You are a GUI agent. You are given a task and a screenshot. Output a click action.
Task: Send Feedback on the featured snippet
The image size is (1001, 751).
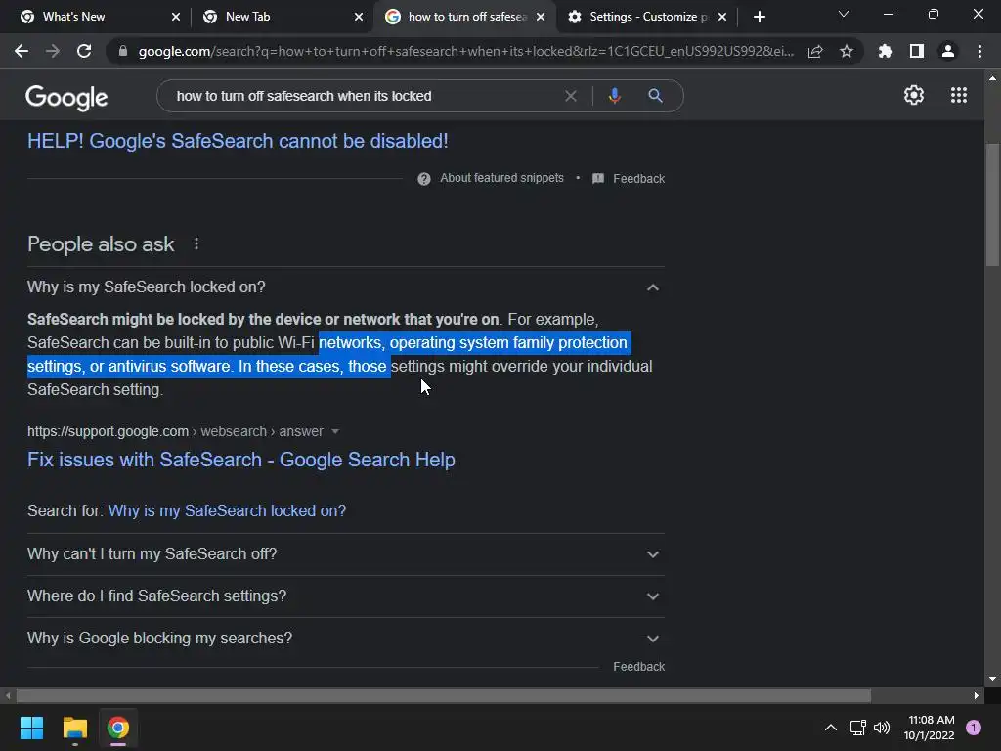pyautogui.click(x=639, y=179)
